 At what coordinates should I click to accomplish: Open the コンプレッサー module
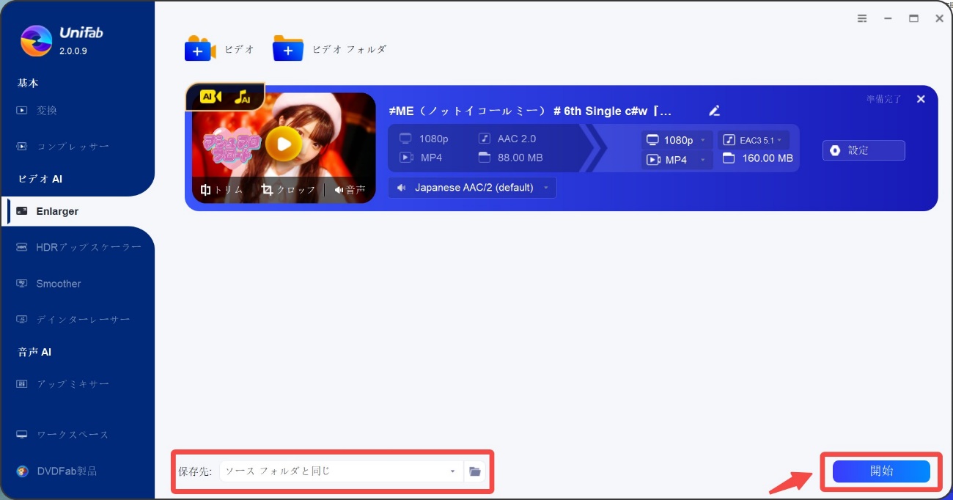coord(62,147)
